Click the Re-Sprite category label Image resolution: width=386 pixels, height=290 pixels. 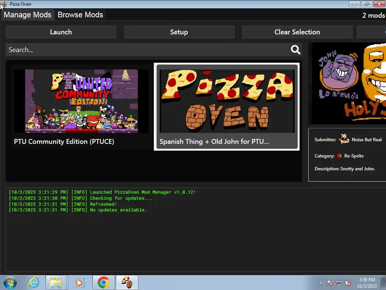354,156
